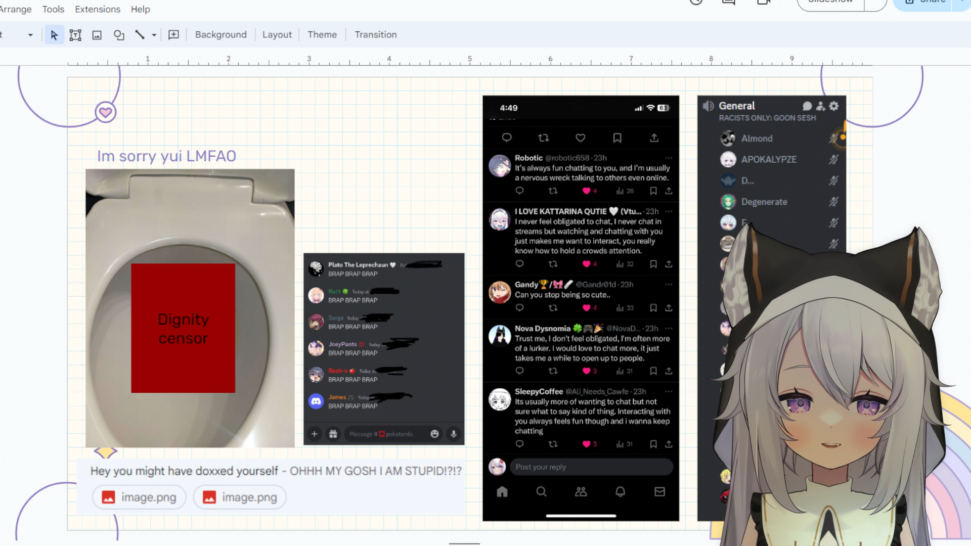
Task: Open the Shape tool
Action: tap(119, 35)
